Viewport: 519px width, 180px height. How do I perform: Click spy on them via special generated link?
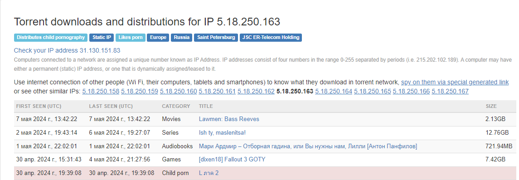(x=455, y=82)
